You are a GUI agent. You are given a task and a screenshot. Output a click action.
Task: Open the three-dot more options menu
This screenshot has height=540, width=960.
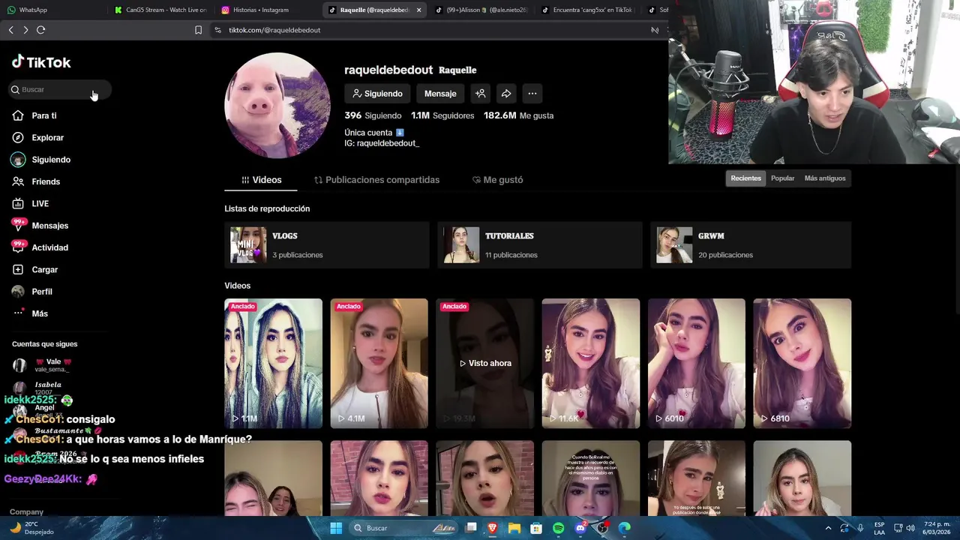532,94
